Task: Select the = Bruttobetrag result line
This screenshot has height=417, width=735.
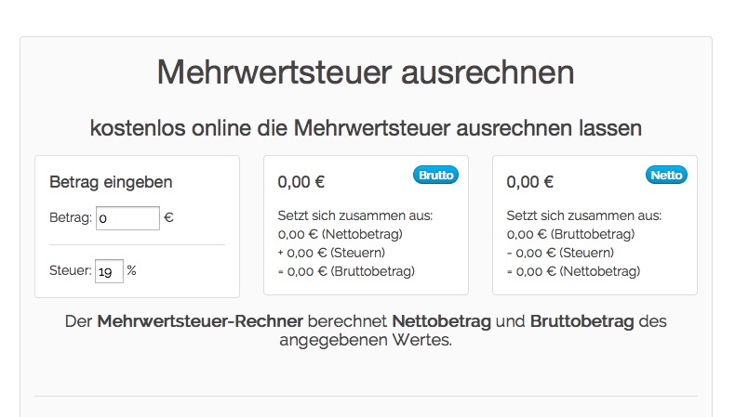Action: (346, 271)
